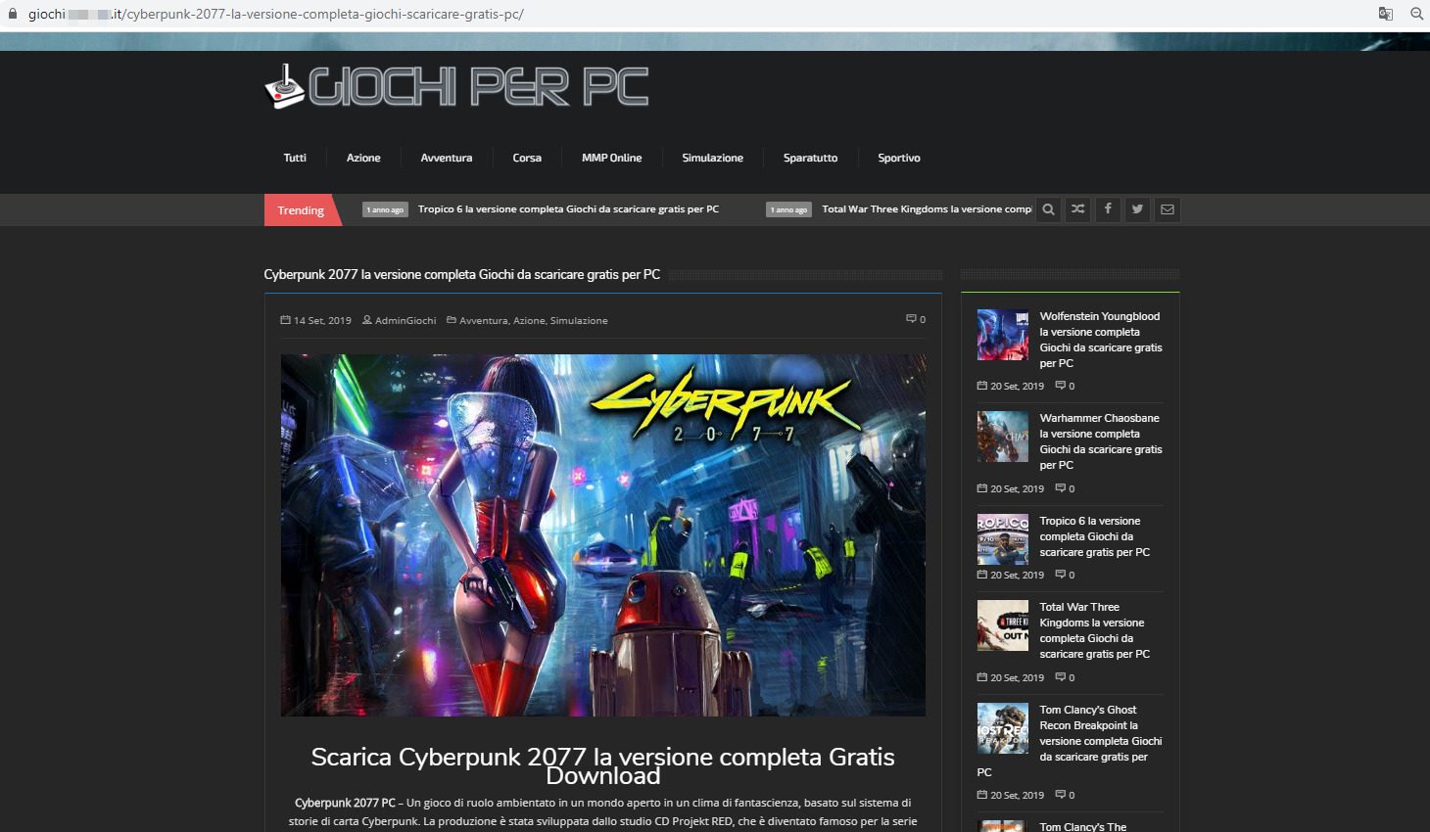The width and height of the screenshot is (1430, 832).
Task: Click 20 Set, 2019 date under Wolfenstein post
Action: click(1017, 386)
